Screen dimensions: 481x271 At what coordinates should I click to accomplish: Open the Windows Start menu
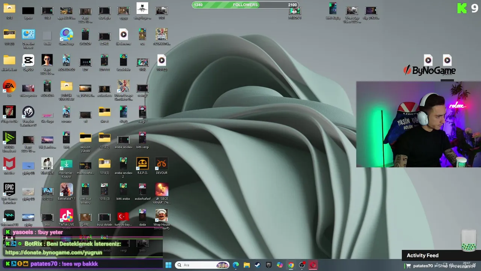(168, 265)
